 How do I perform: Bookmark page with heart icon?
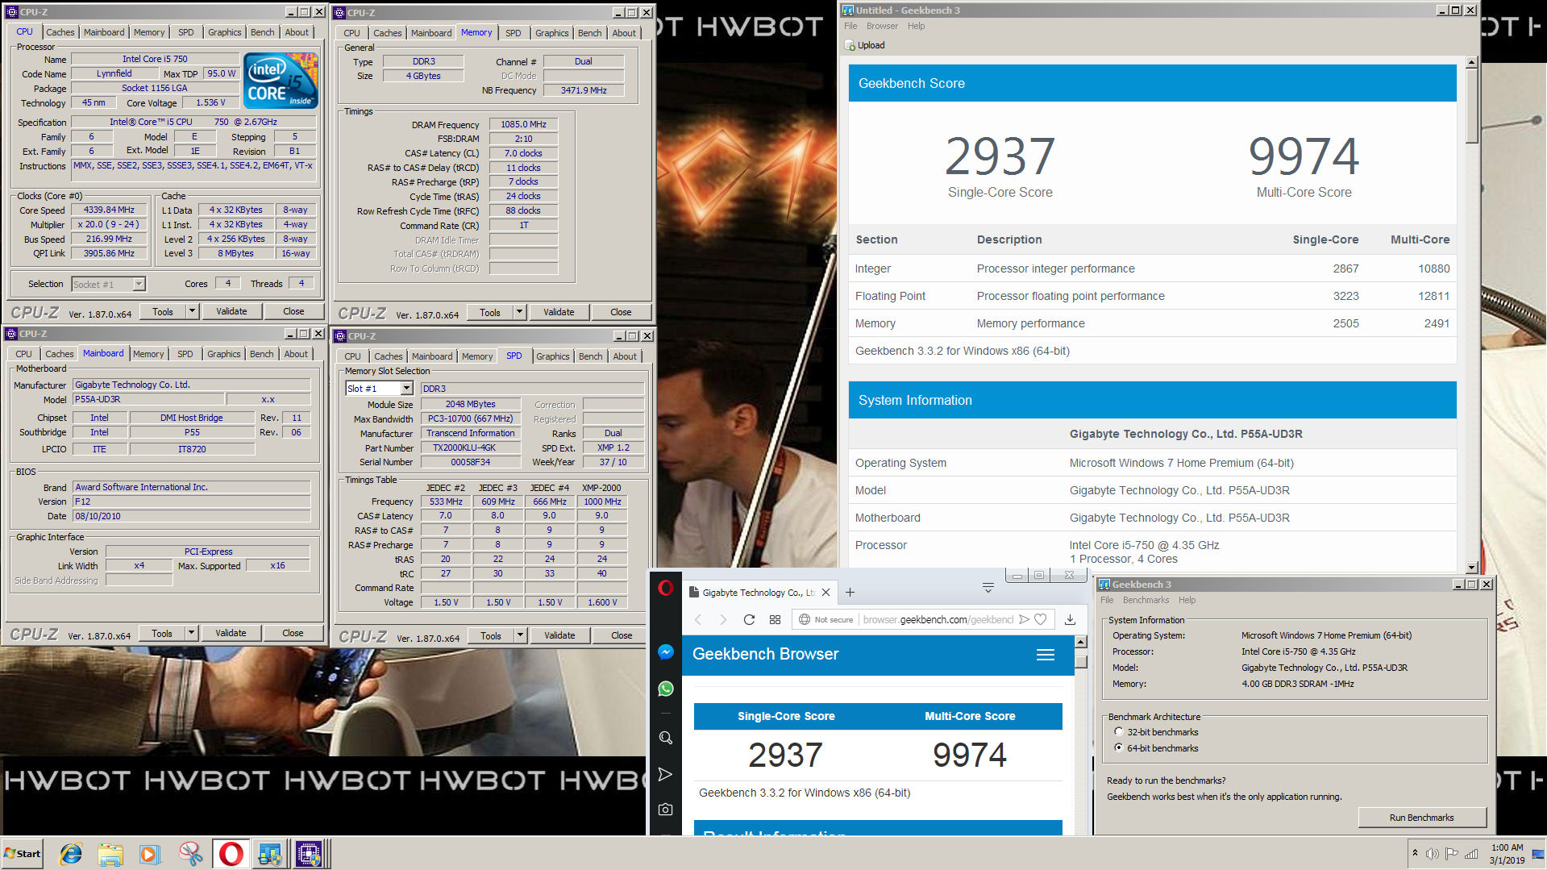[x=1041, y=619]
